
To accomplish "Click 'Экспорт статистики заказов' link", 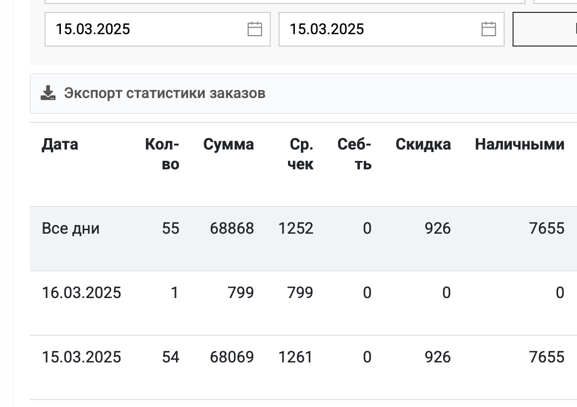I will pyautogui.click(x=165, y=94).
